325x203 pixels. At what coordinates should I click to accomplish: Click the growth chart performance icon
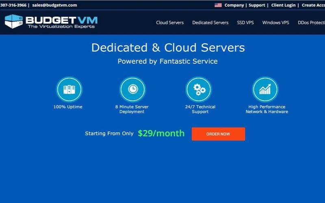tap(265, 89)
